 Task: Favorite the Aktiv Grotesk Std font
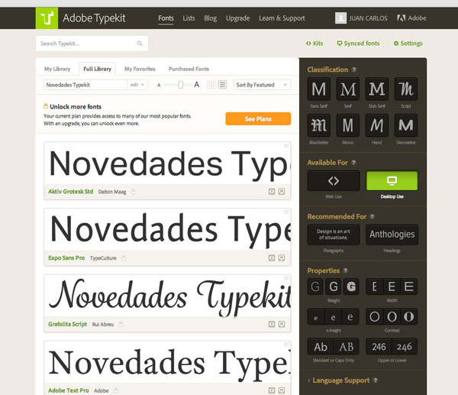point(286,146)
